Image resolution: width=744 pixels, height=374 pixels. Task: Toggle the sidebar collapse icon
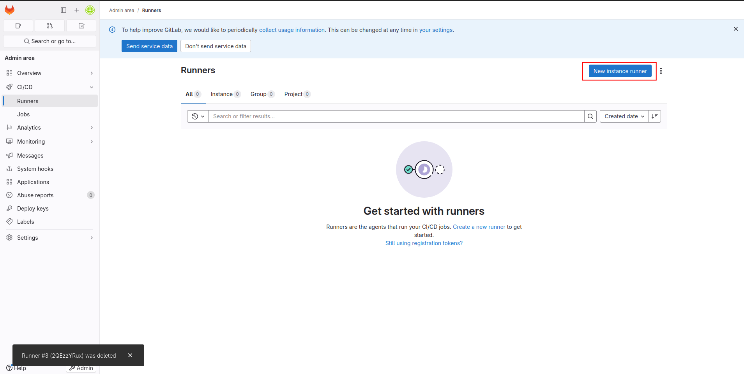64,10
